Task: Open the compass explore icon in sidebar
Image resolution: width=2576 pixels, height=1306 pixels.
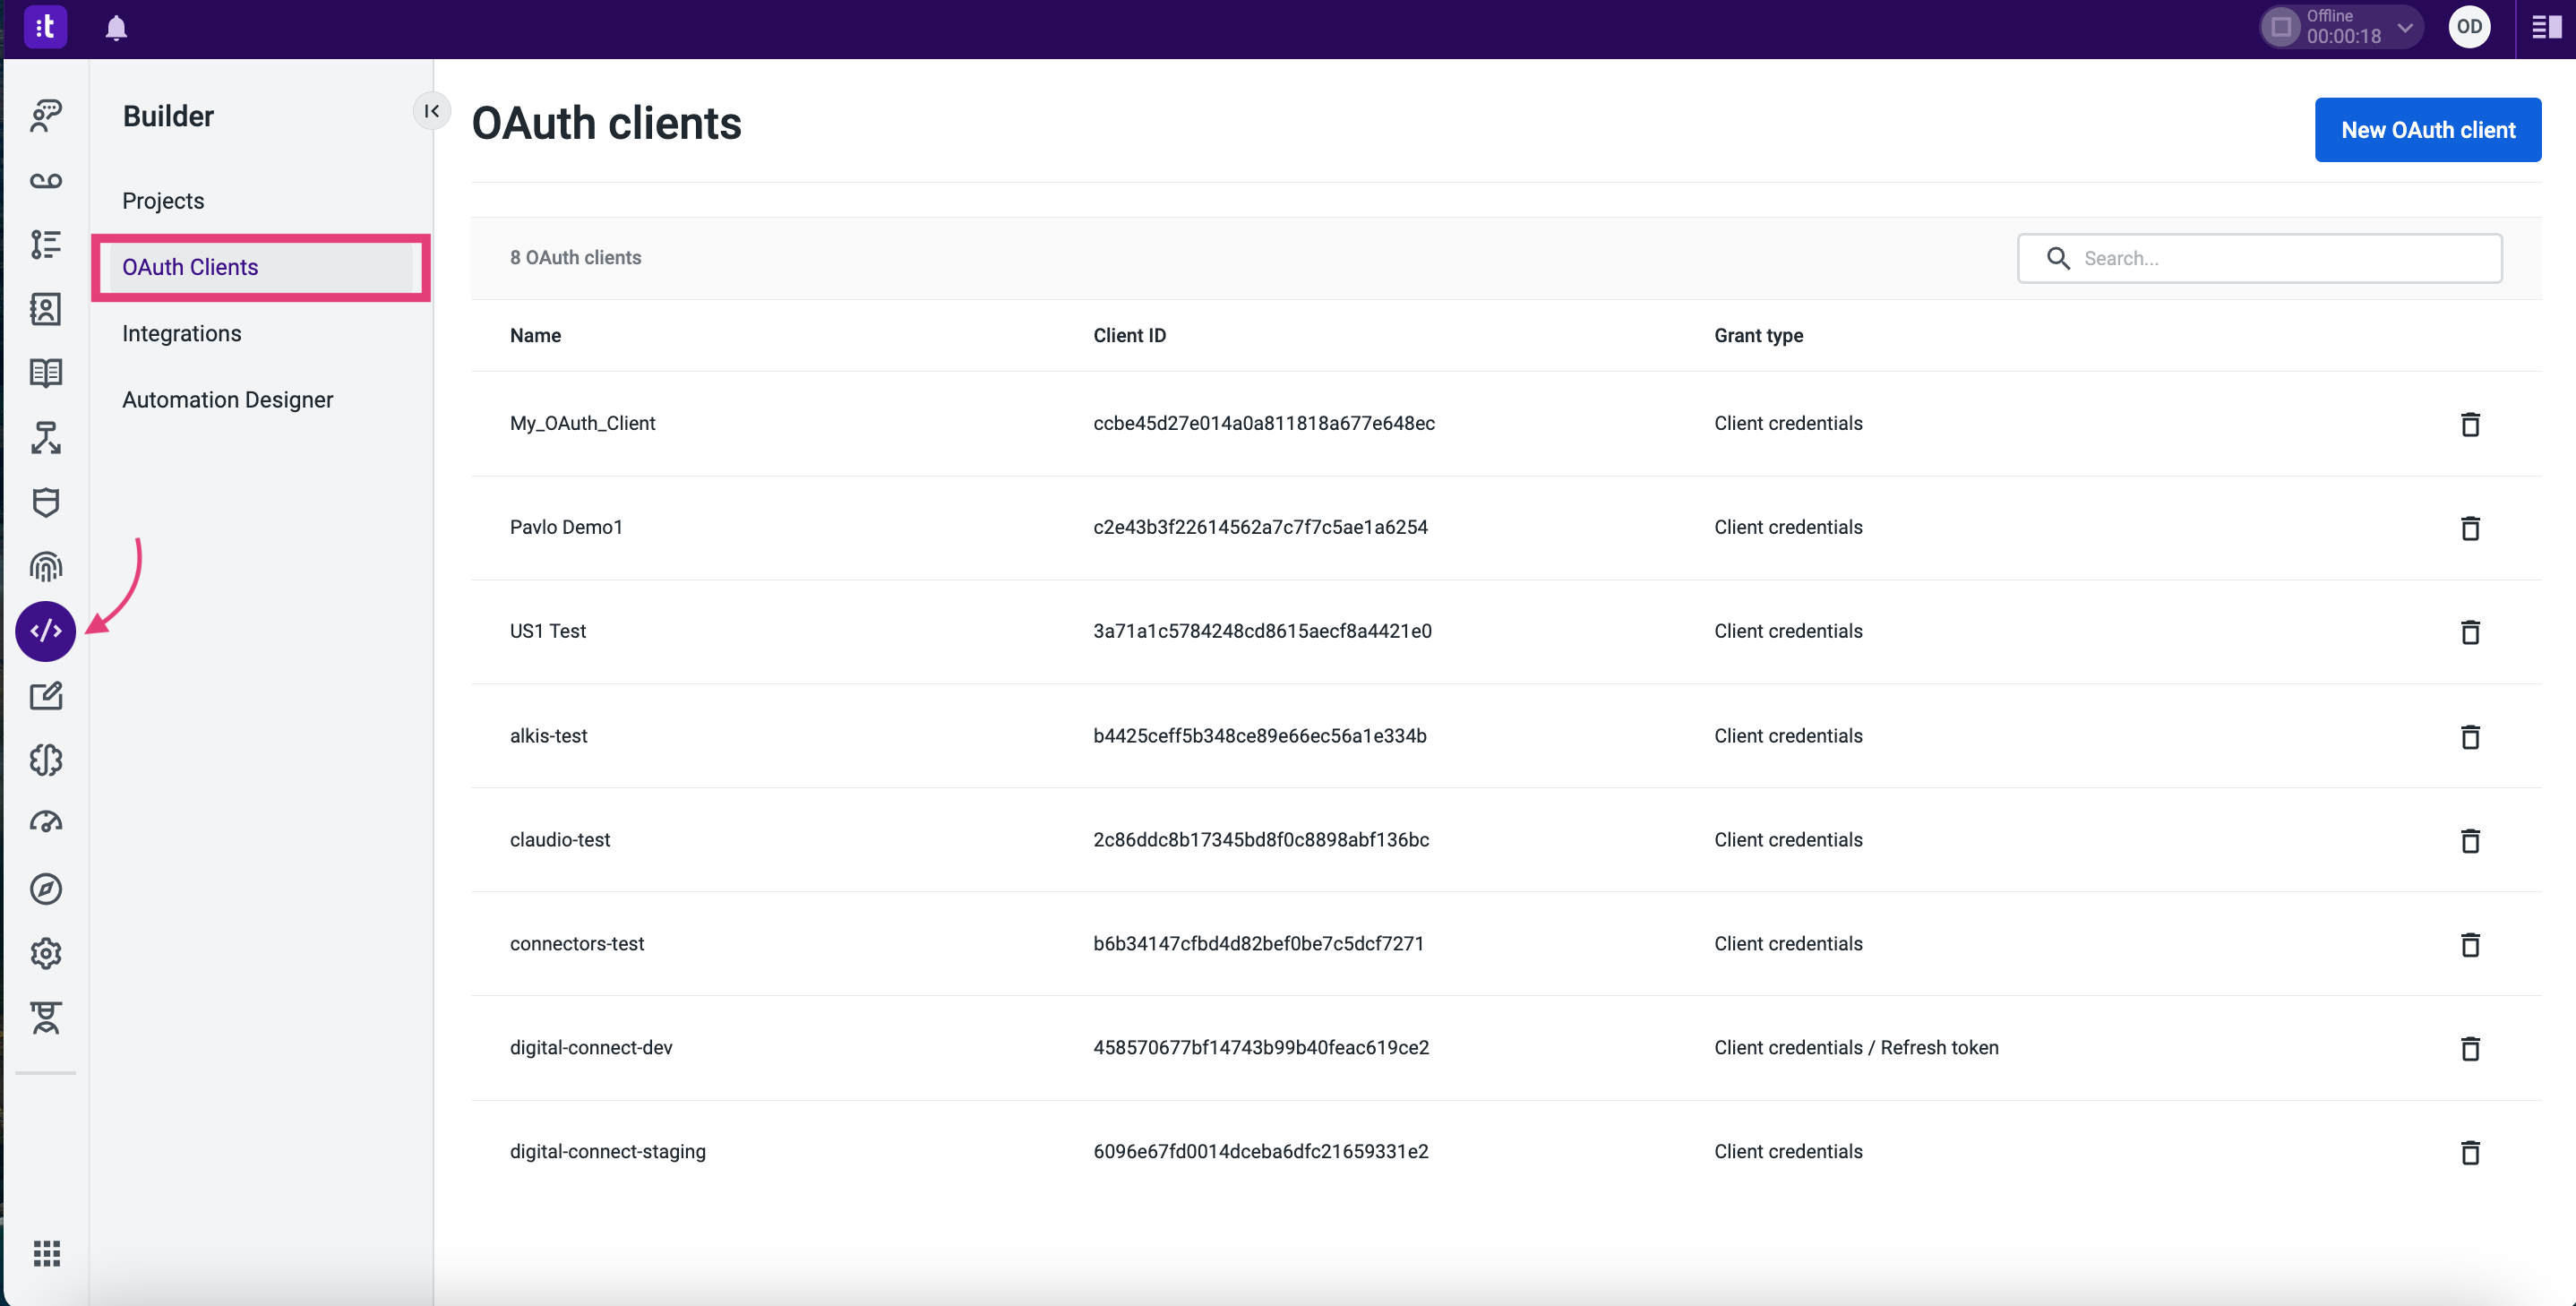Action: tap(46, 889)
